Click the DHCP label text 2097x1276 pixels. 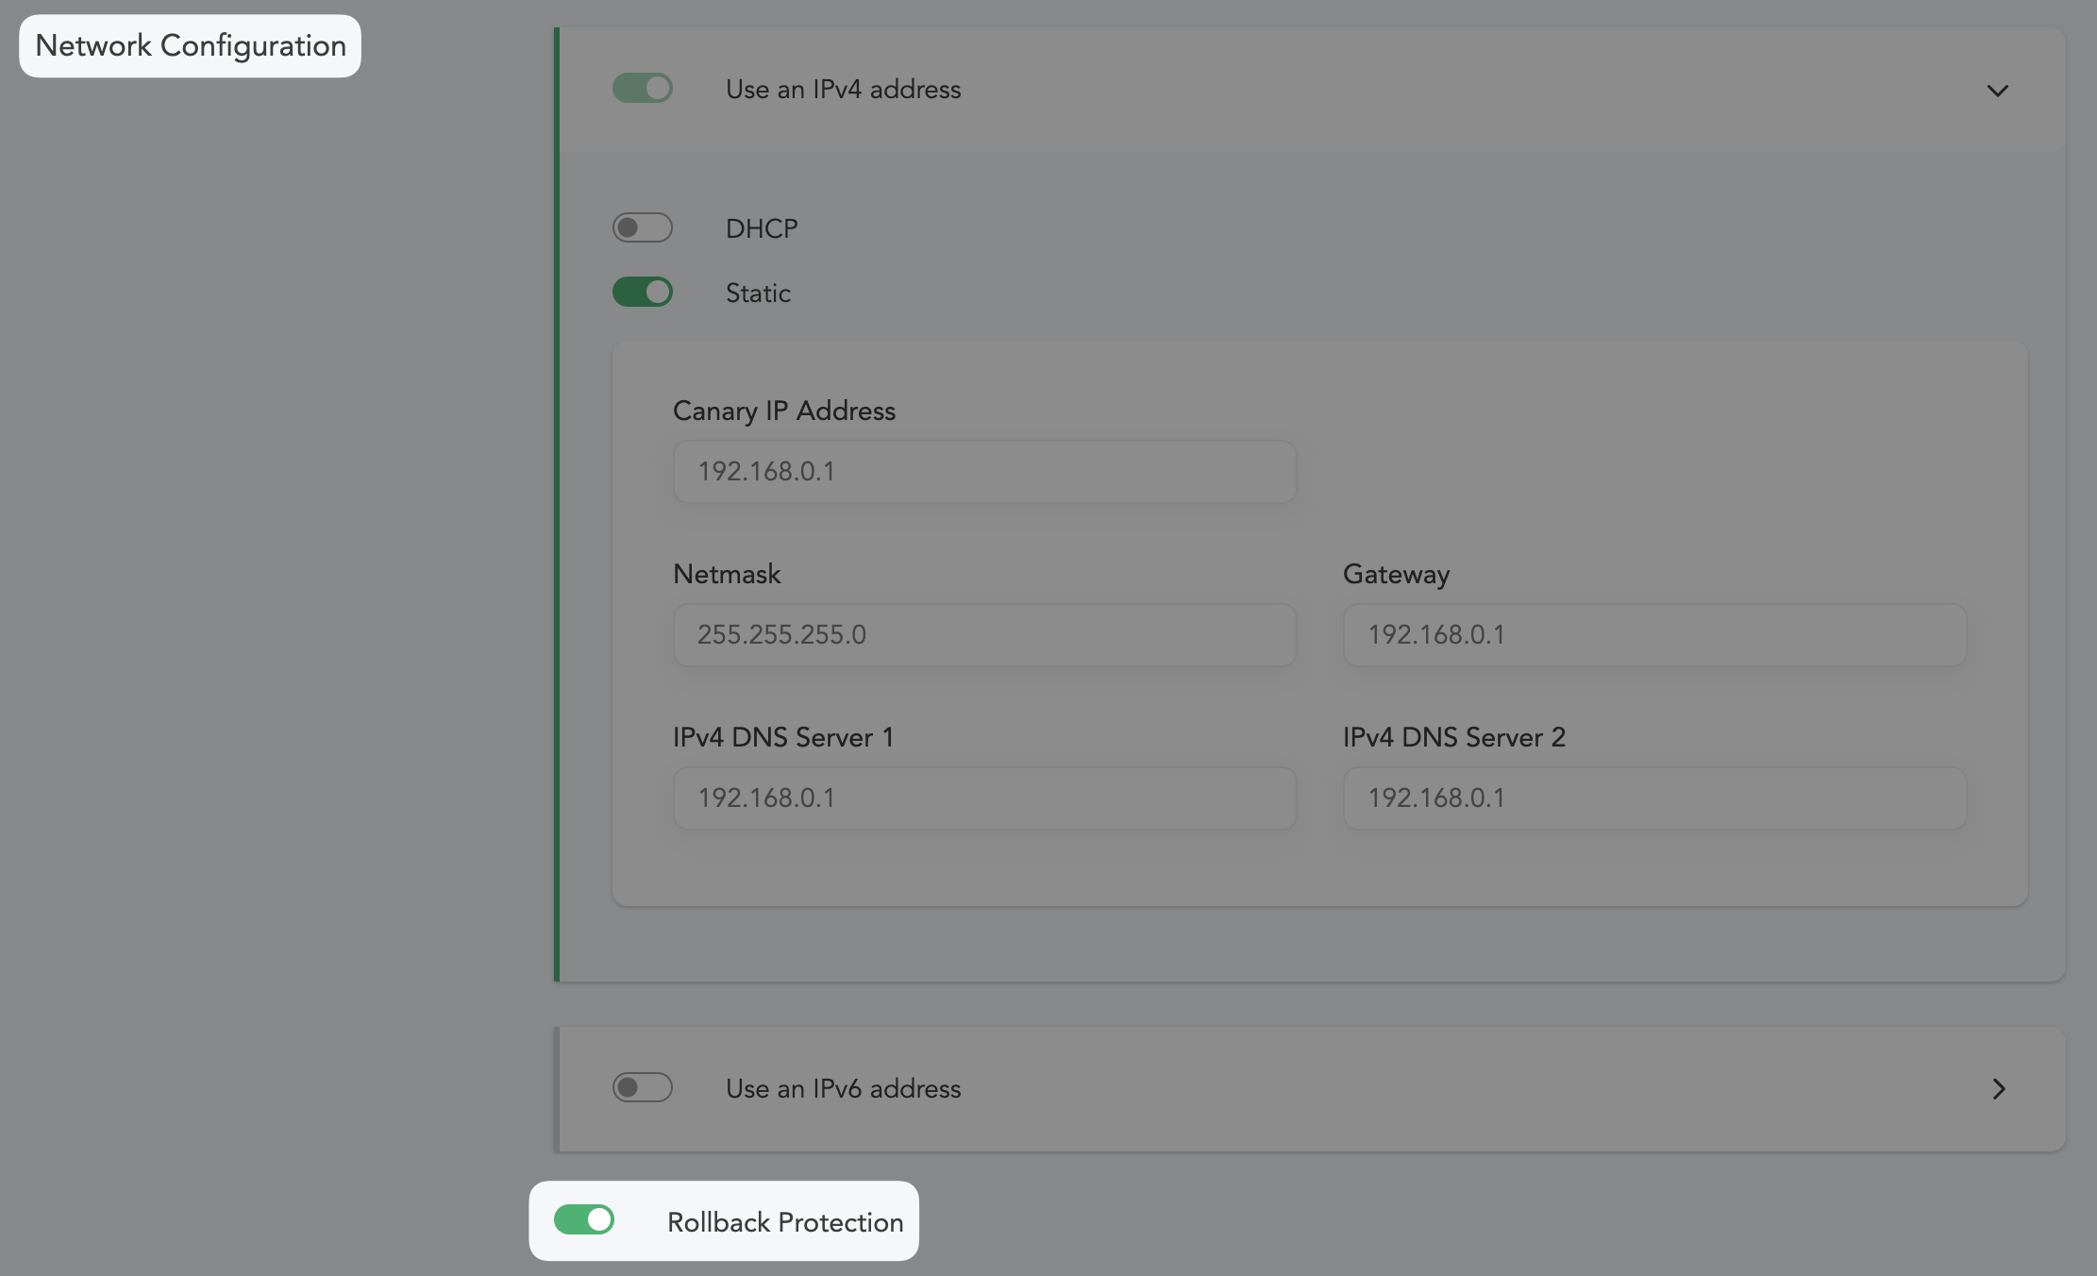(761, 228)
